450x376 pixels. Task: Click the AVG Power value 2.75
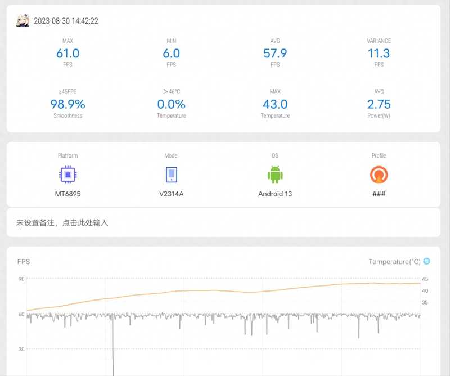[379, 104]
